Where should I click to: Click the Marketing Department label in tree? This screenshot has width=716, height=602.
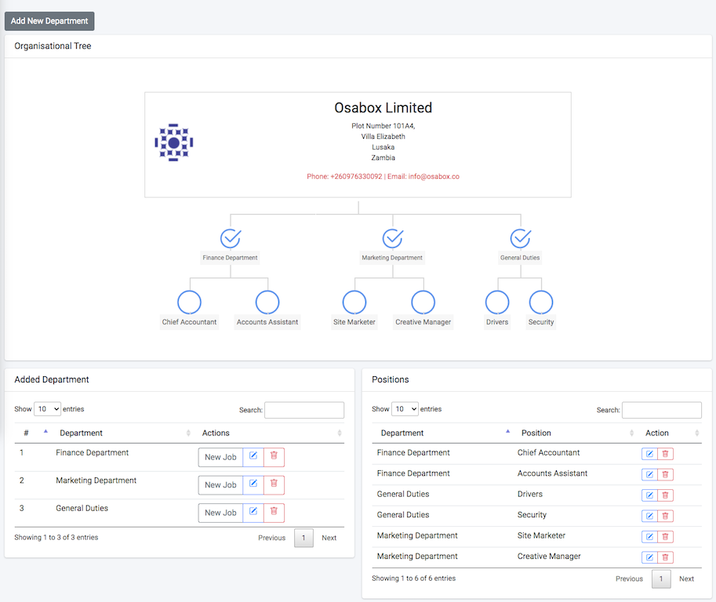(x=392, y=258)
